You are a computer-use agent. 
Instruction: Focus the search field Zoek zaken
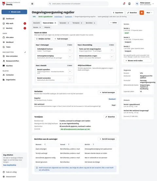(78, 4)
